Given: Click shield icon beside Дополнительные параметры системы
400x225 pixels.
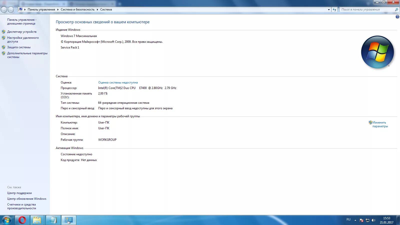Looking at the screenshot, I should click(3, 53).
